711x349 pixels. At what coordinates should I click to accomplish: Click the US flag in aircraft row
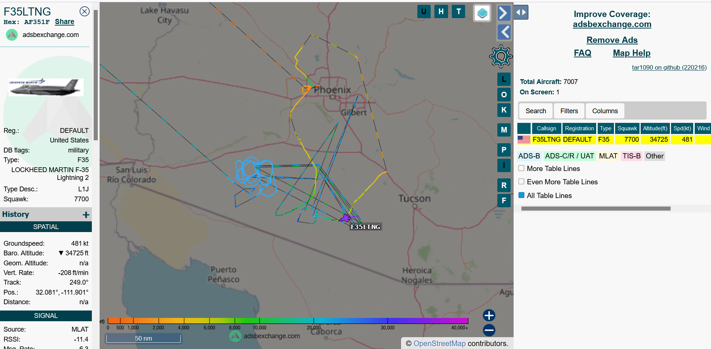[524, 140]
